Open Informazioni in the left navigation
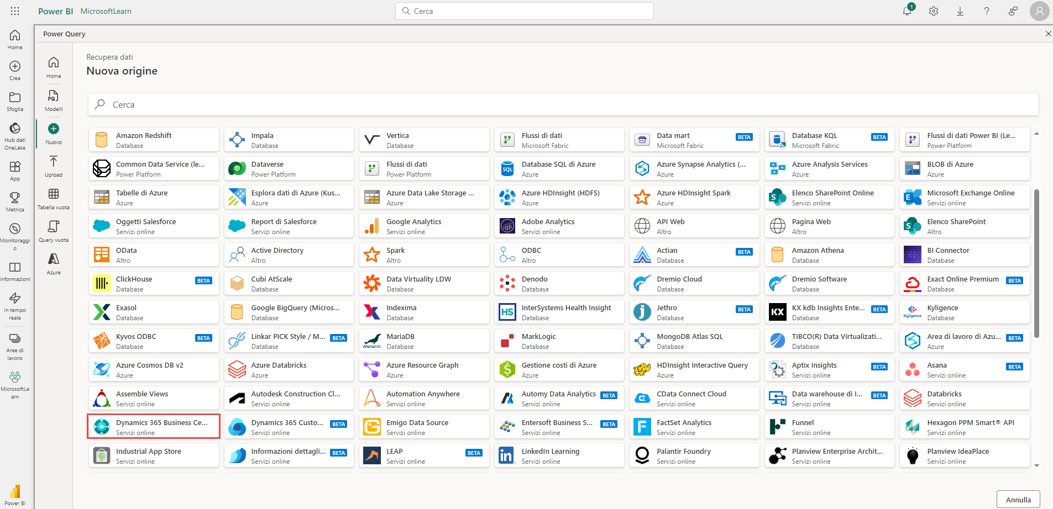1053x509 pixels. (15, 272)
